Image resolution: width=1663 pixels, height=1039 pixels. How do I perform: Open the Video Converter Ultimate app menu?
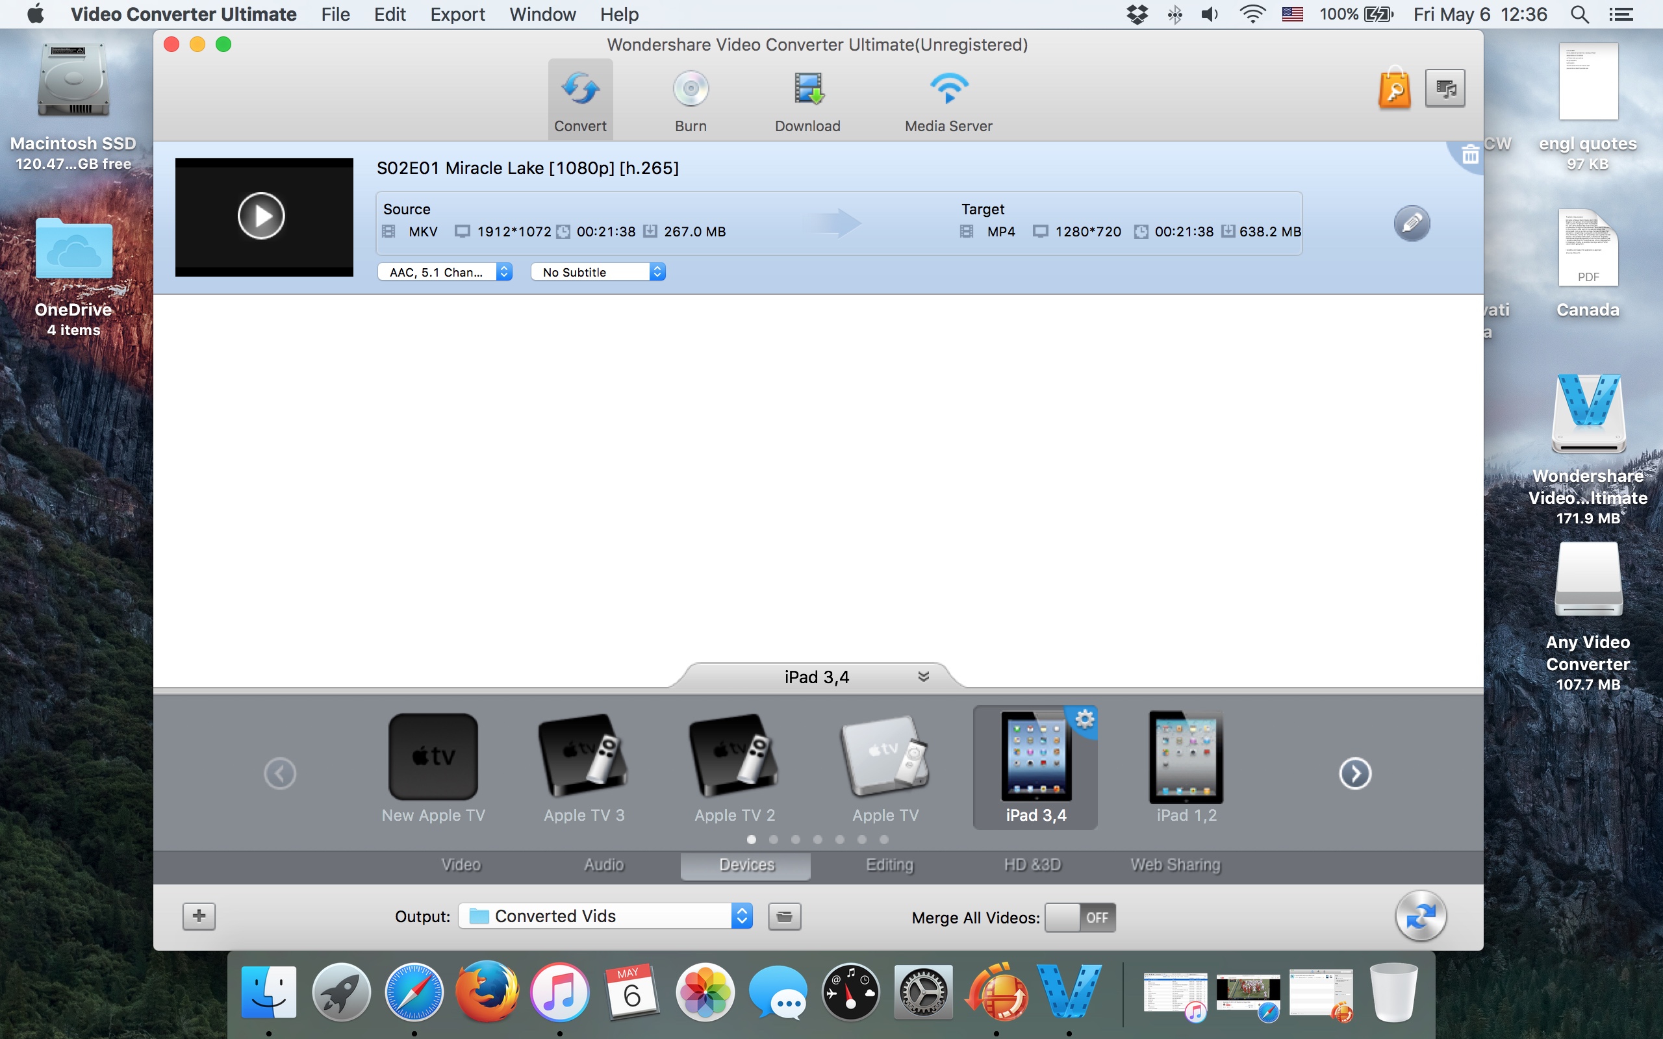point(183,14)
